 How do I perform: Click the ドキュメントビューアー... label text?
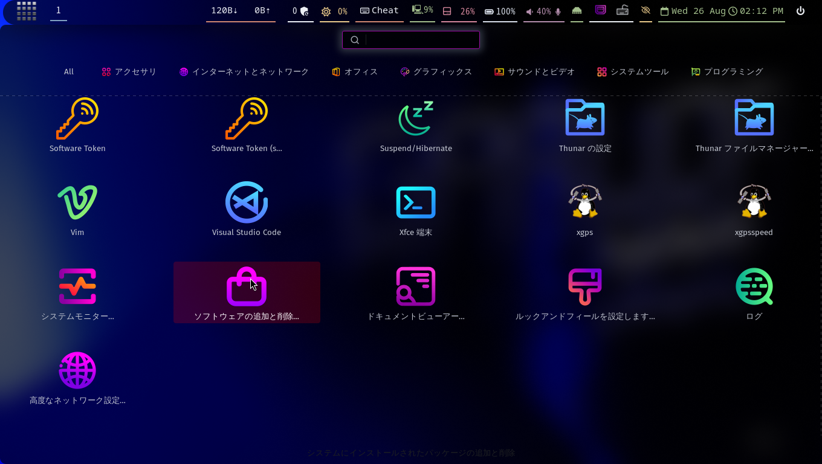coord(416,317)
